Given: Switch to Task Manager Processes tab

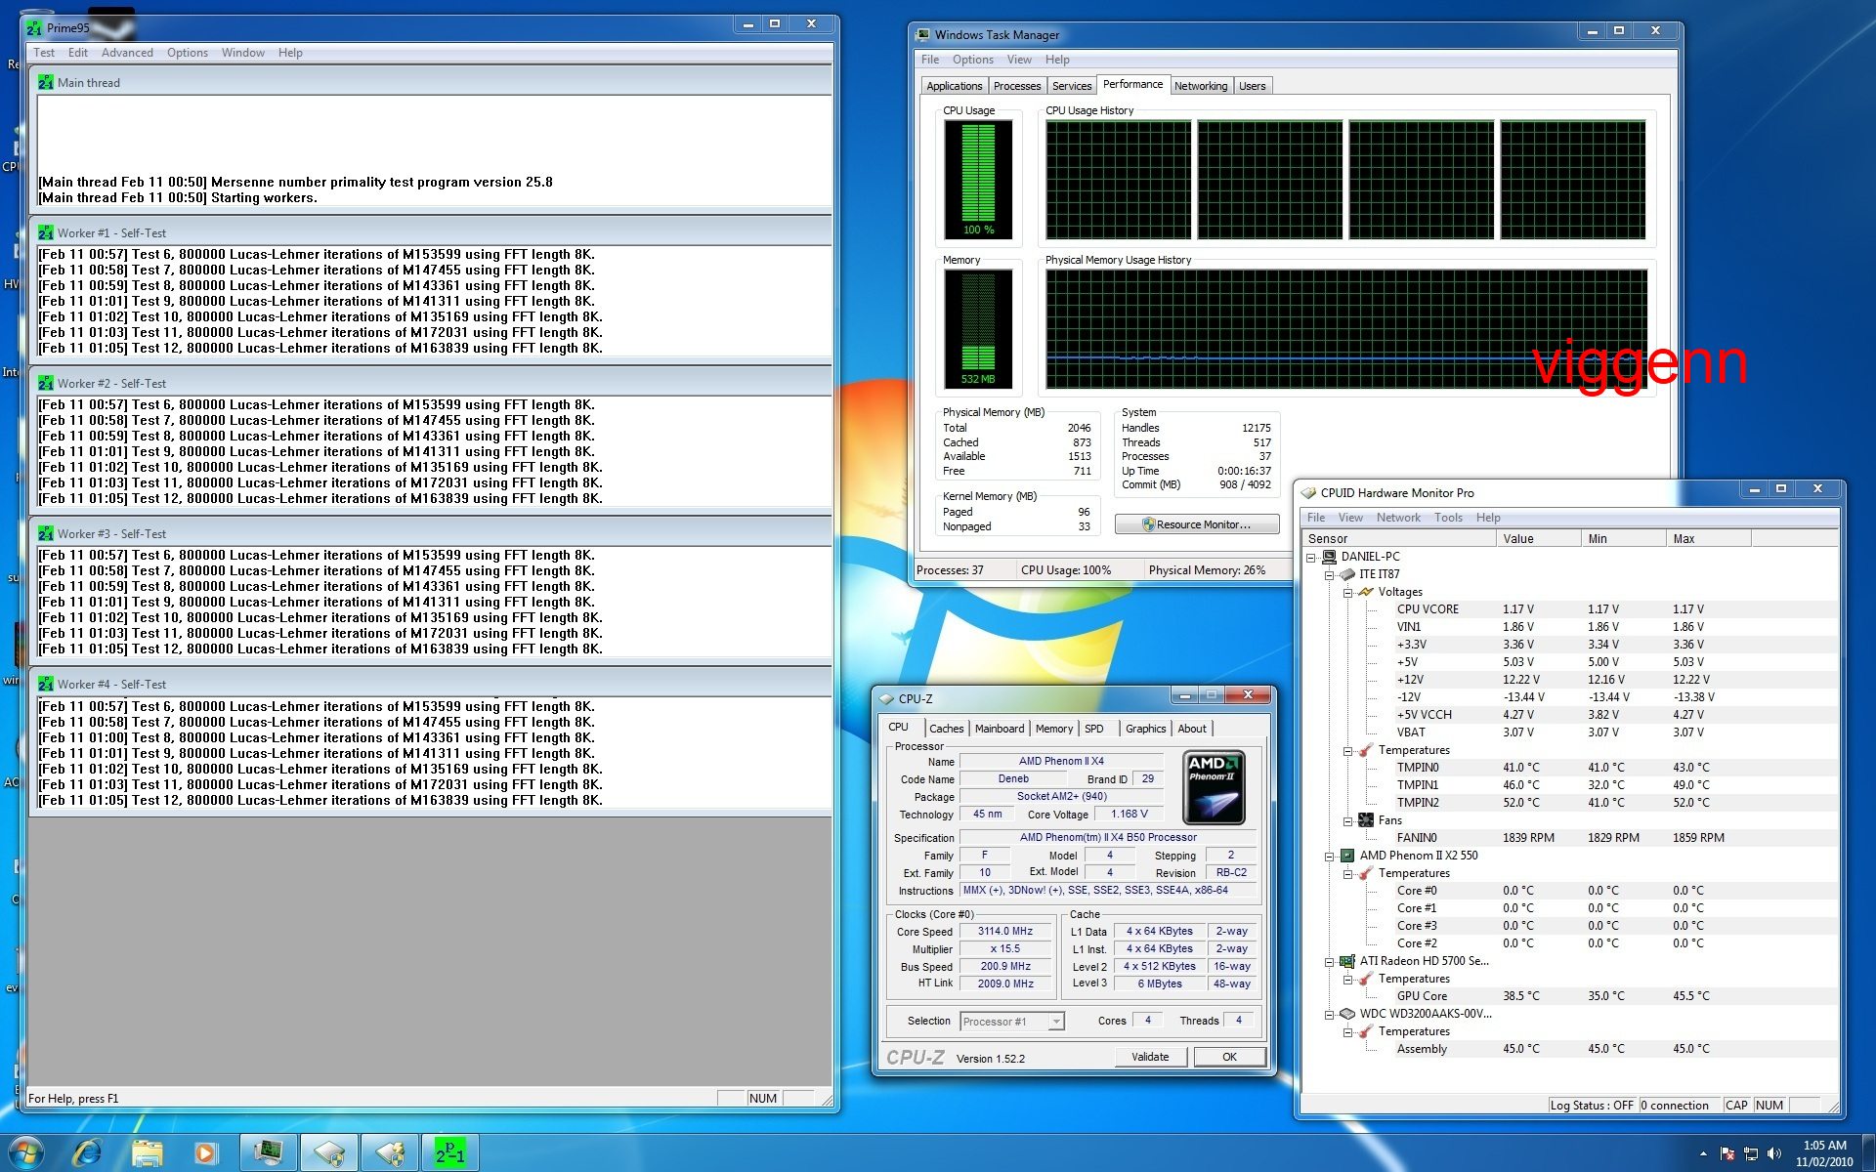Looking at the screenshot, I should click(x=1017, y=86).
